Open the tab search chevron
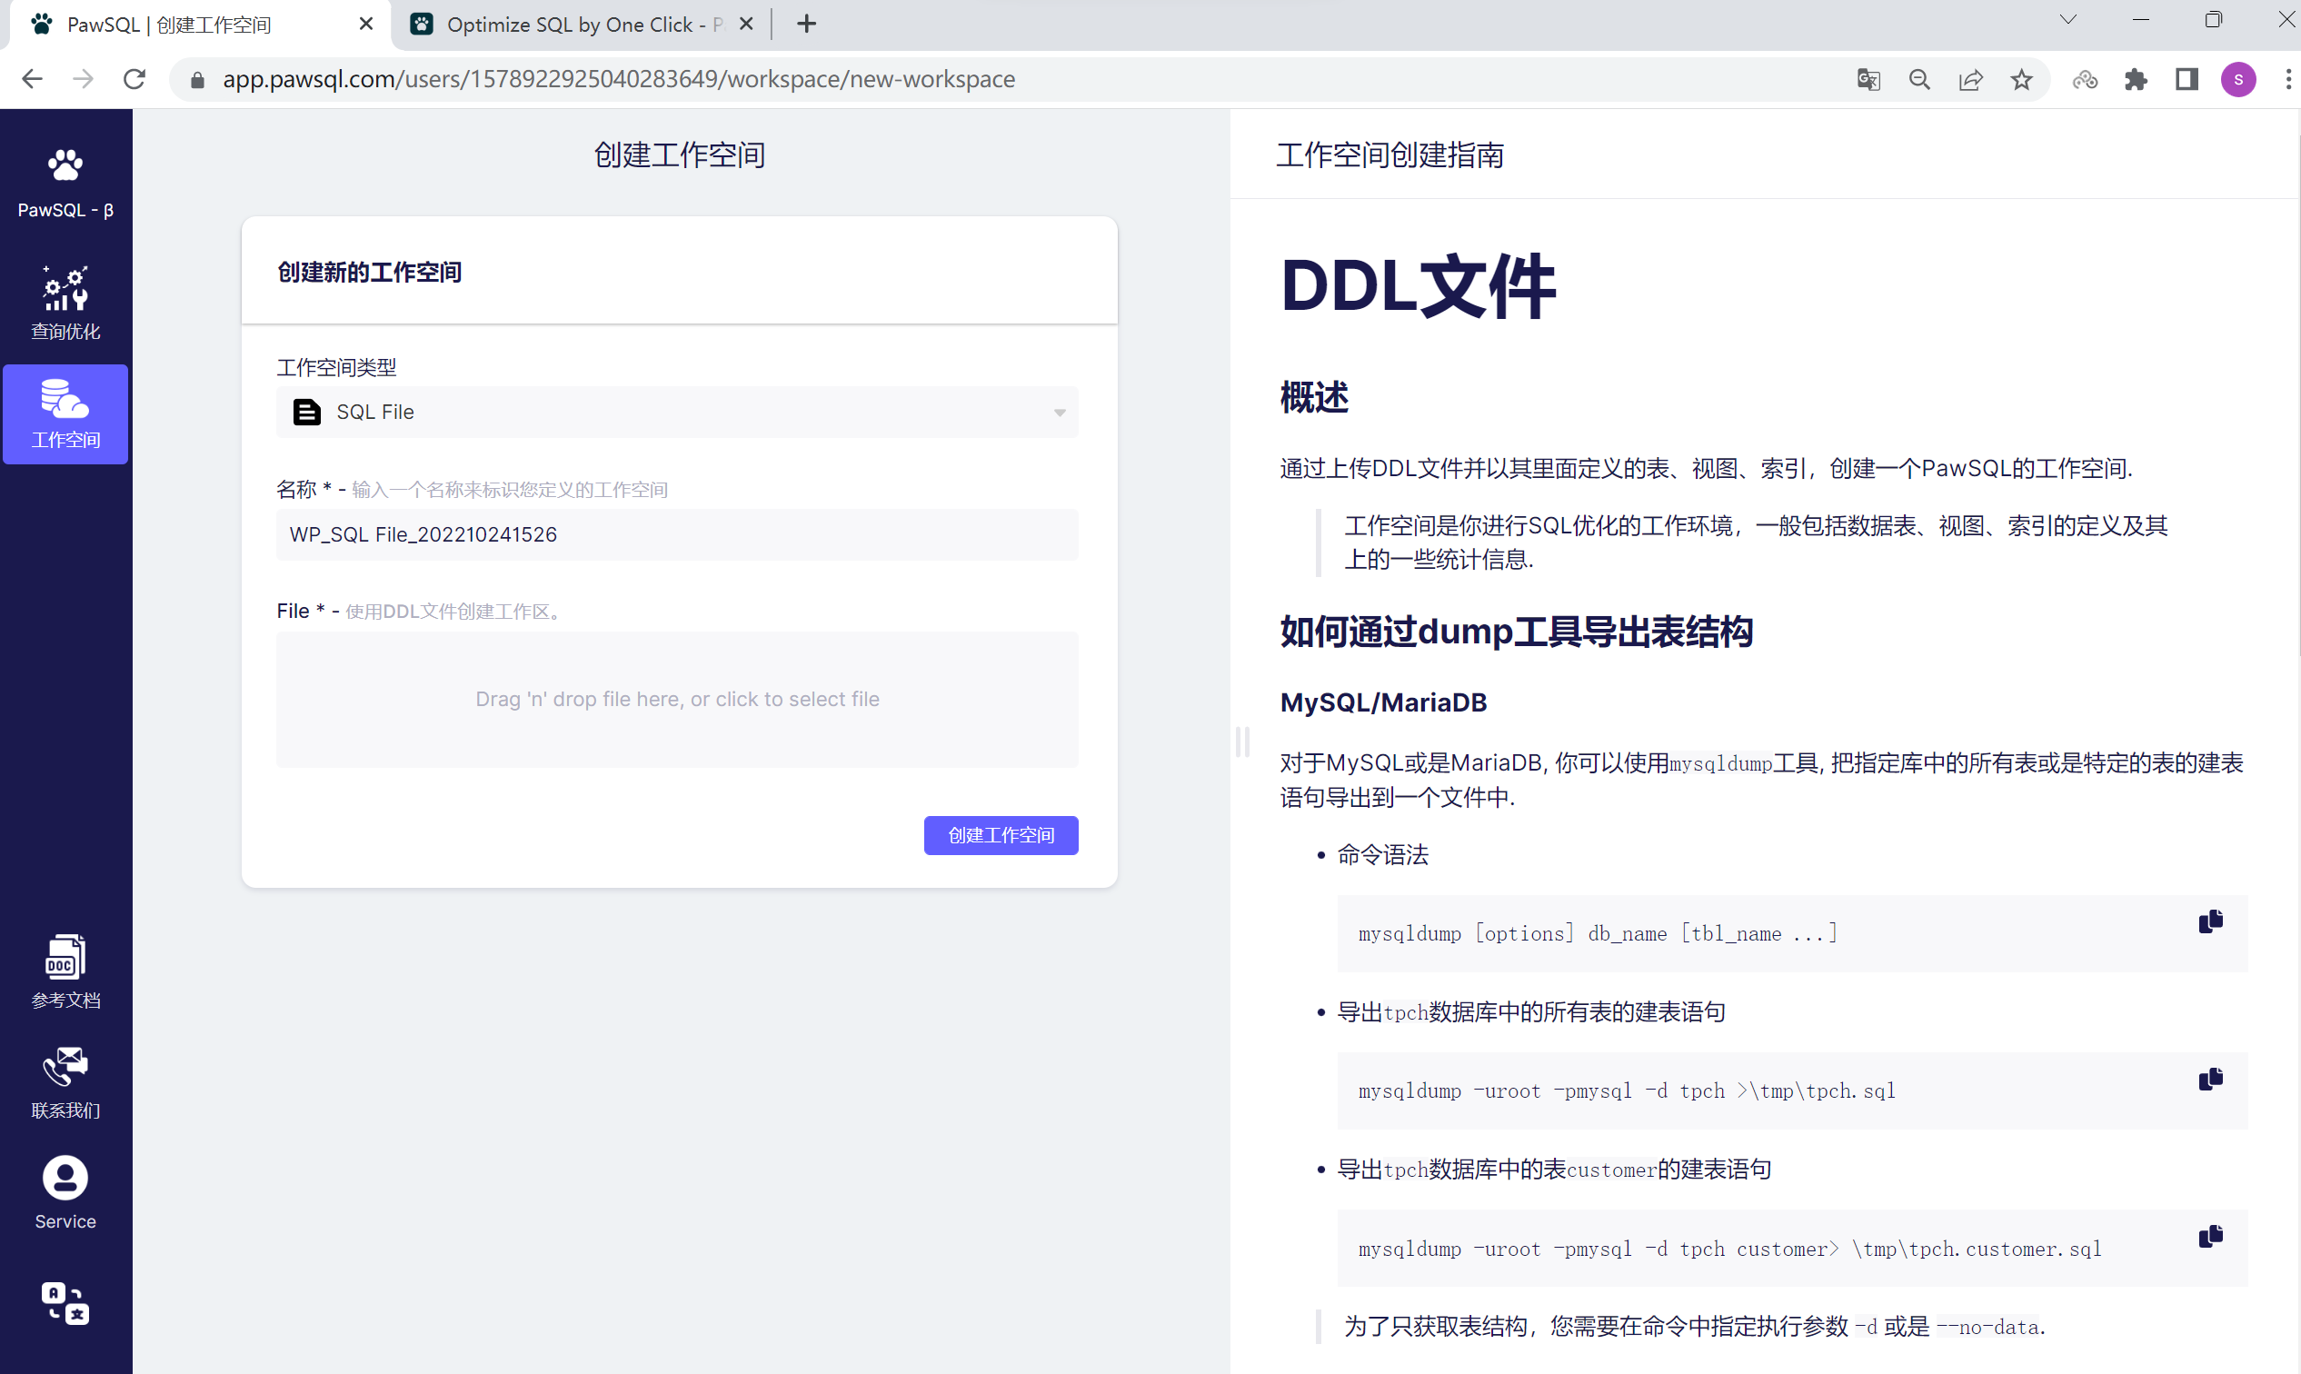Image resolution: width=2301 pixels, height=1374 pixels. pos(2068,19)
